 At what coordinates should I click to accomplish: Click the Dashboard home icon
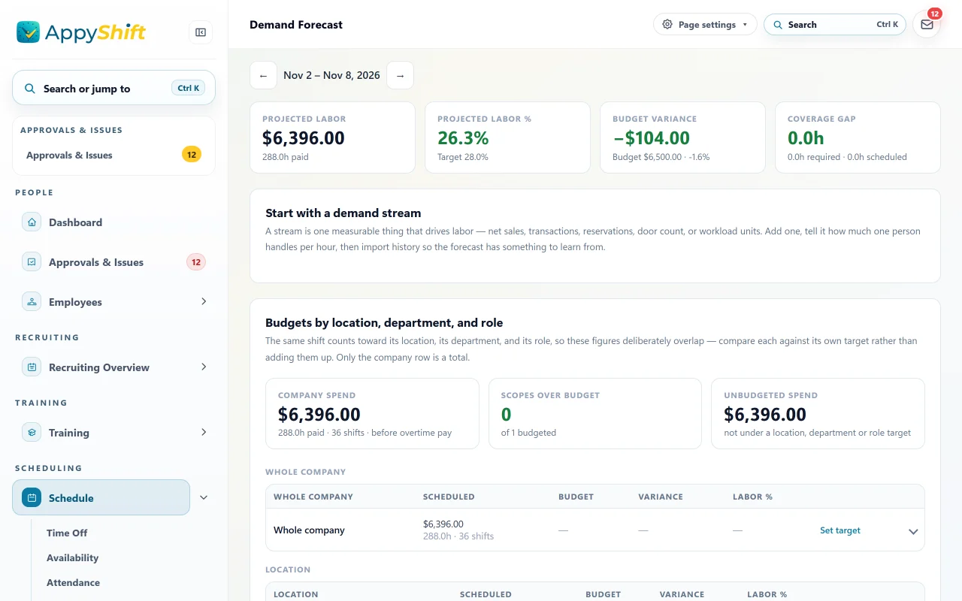[32, 222]
